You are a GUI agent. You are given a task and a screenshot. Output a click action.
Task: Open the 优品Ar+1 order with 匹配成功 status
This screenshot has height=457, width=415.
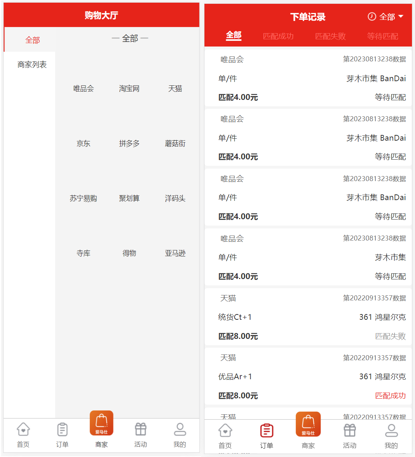(x=308, y=377)
